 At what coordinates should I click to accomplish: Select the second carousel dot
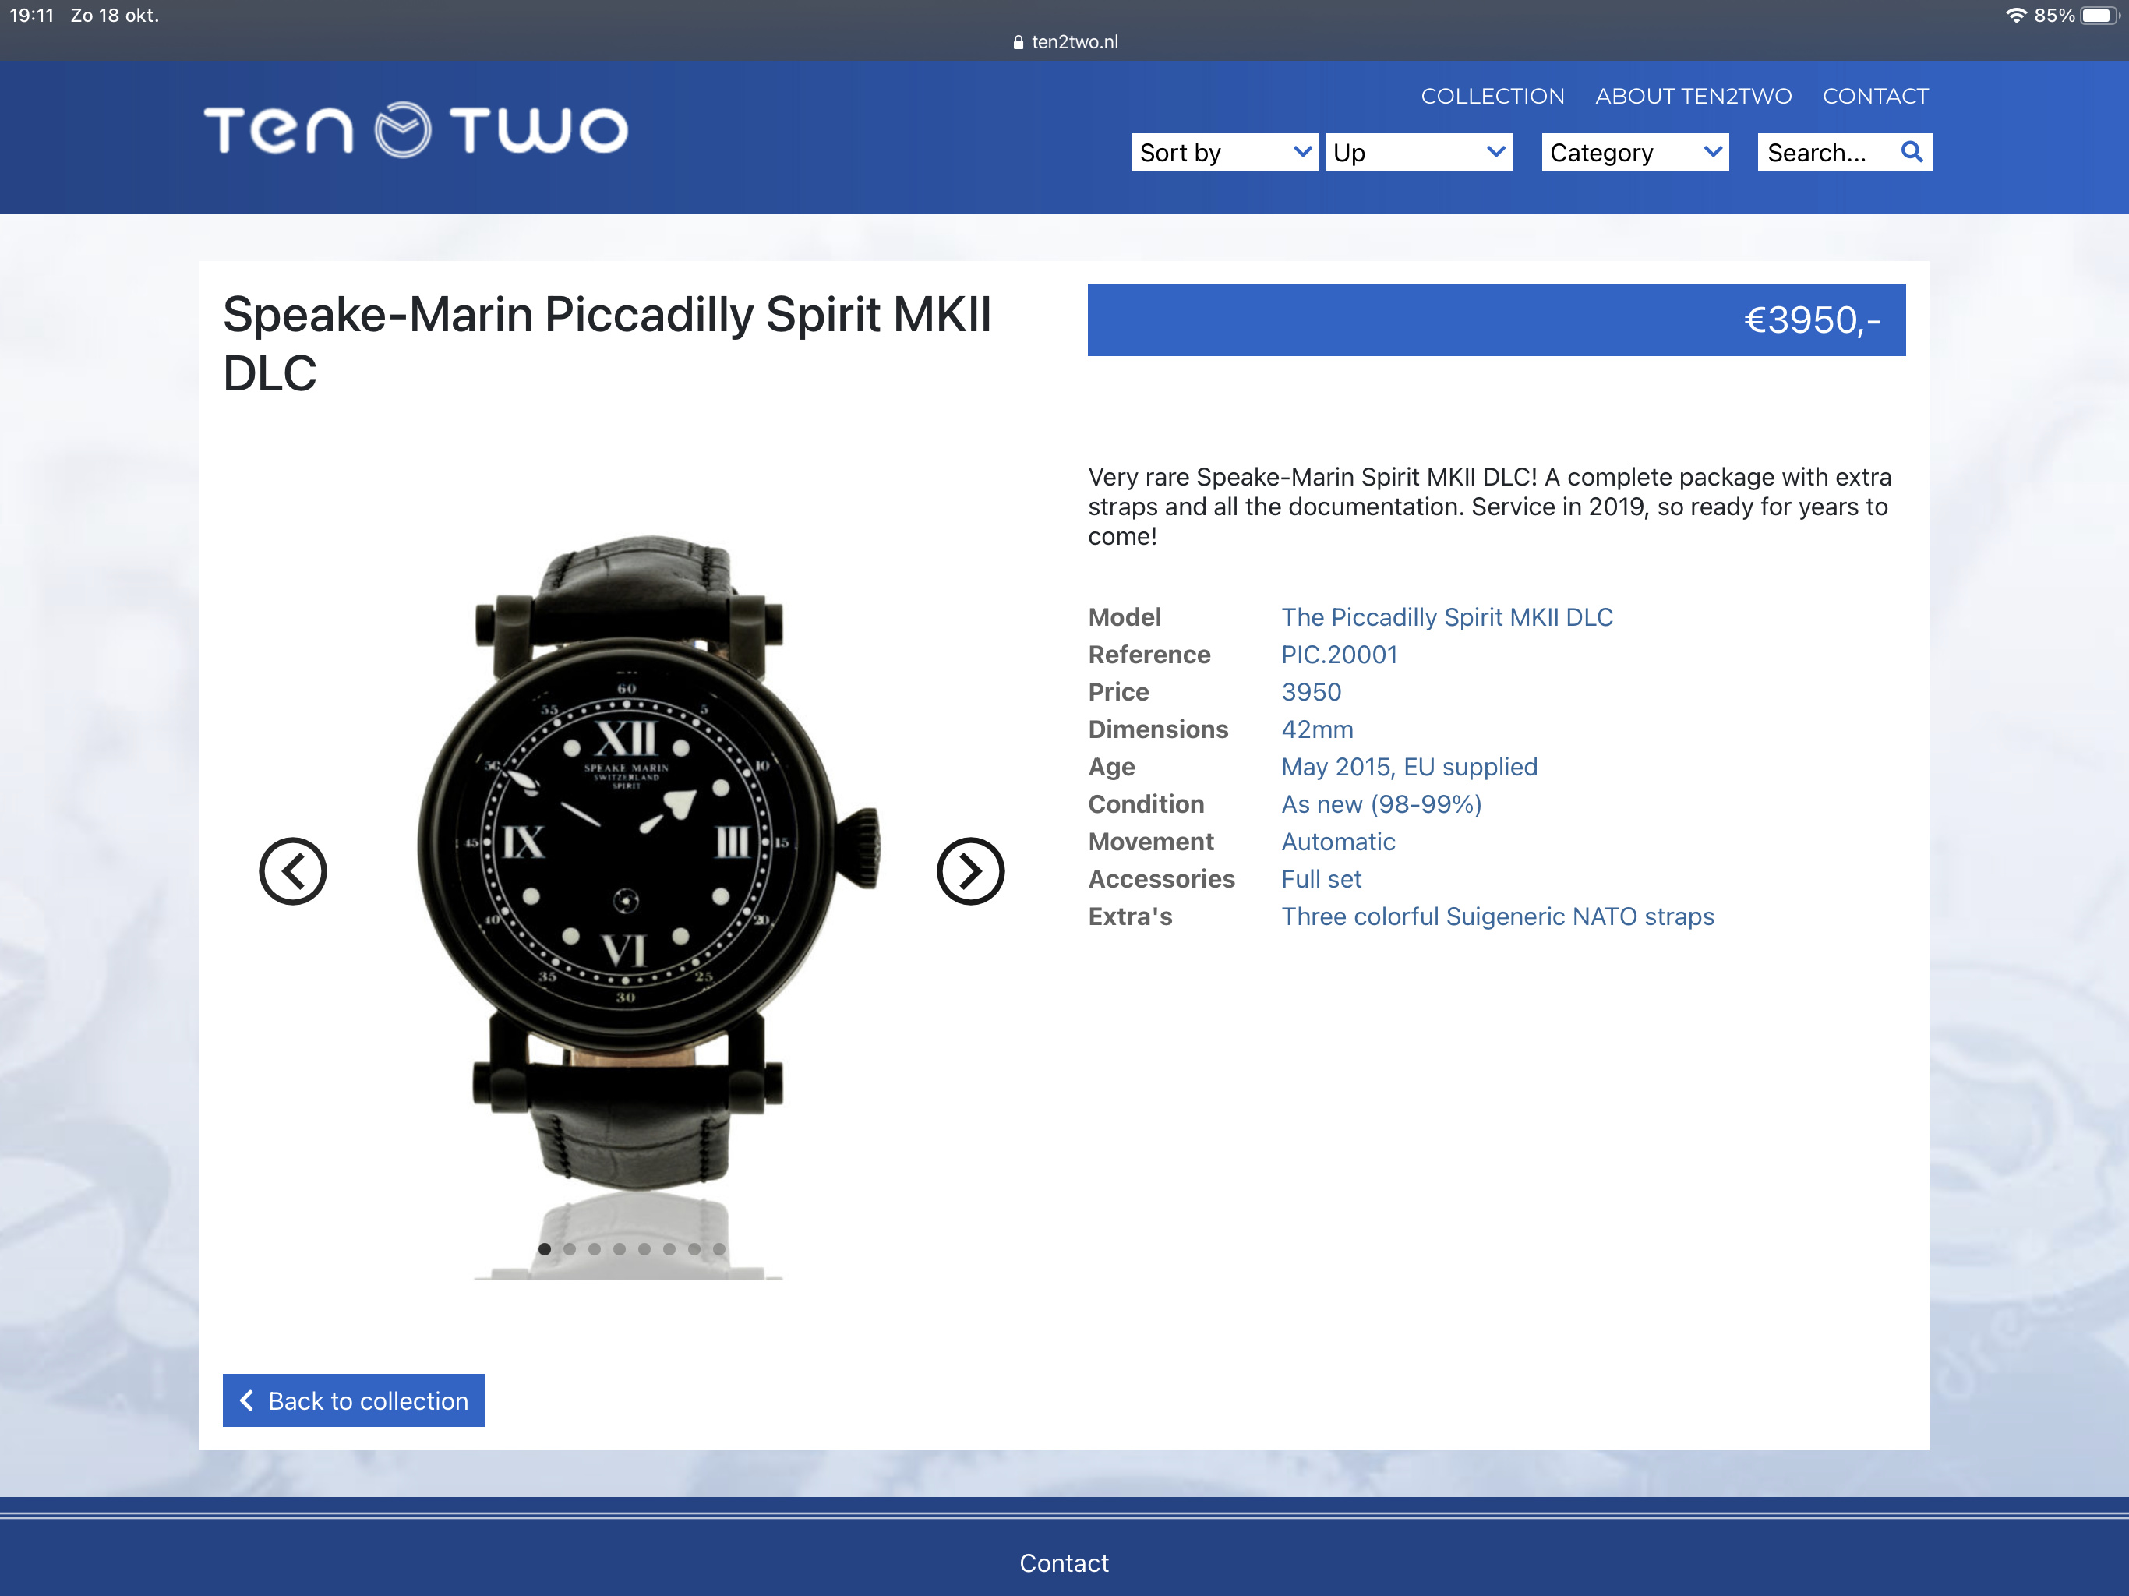coord(570,1249)
